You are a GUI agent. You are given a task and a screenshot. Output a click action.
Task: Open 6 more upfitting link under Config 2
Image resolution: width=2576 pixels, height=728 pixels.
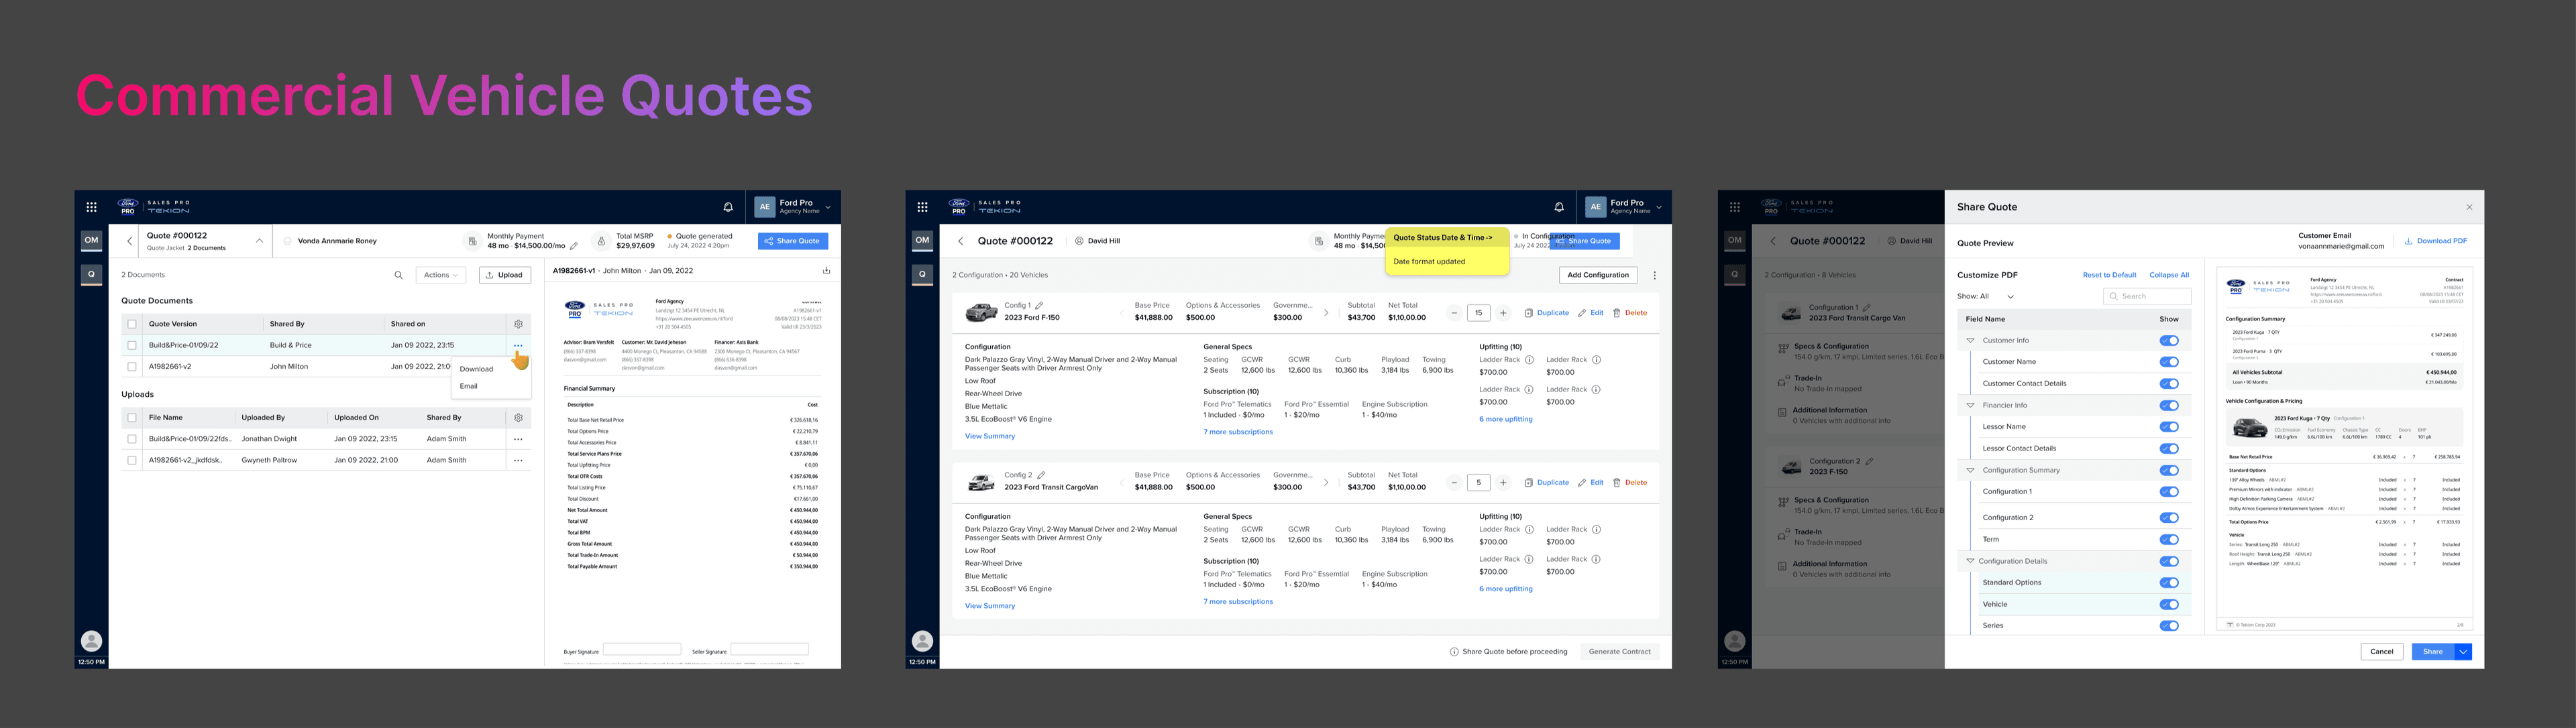tap(1506, 589)
